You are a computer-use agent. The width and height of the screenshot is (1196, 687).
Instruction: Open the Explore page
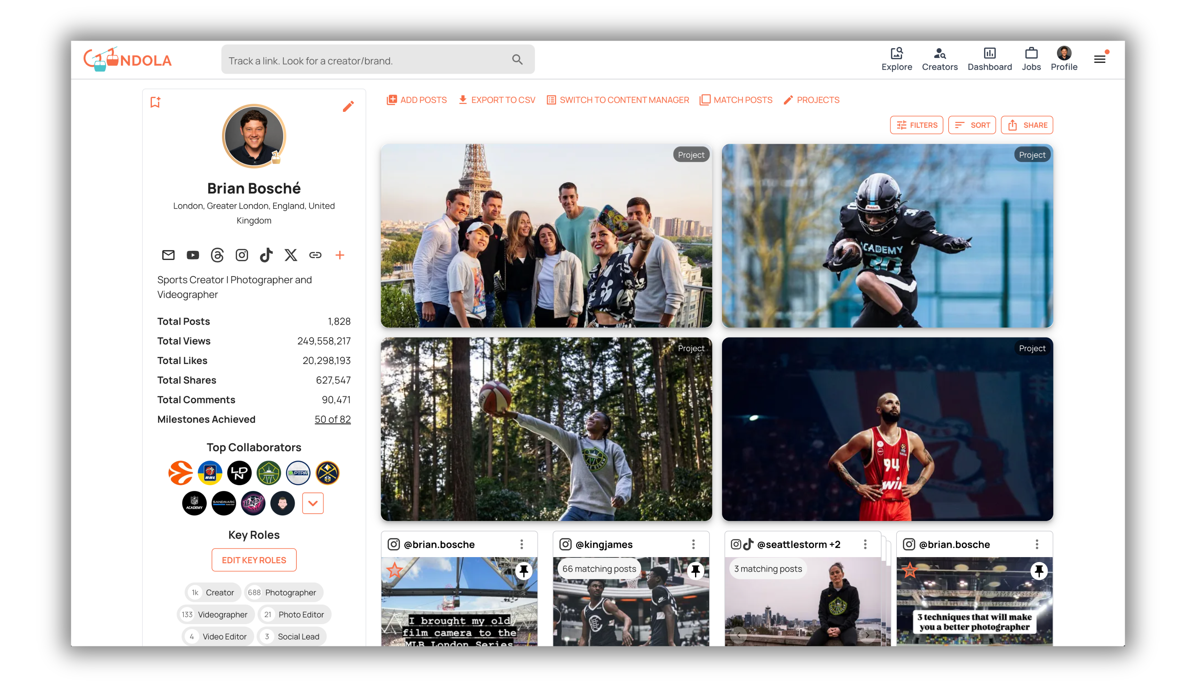click(x=896, y=59)
